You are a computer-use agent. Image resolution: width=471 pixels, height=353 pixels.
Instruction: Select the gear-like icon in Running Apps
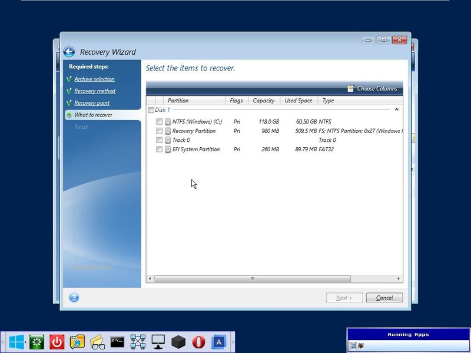click(361, 346)
